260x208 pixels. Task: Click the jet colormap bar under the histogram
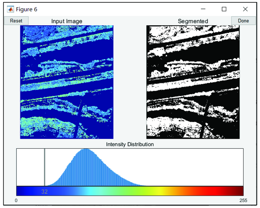[x=130, y=191]
